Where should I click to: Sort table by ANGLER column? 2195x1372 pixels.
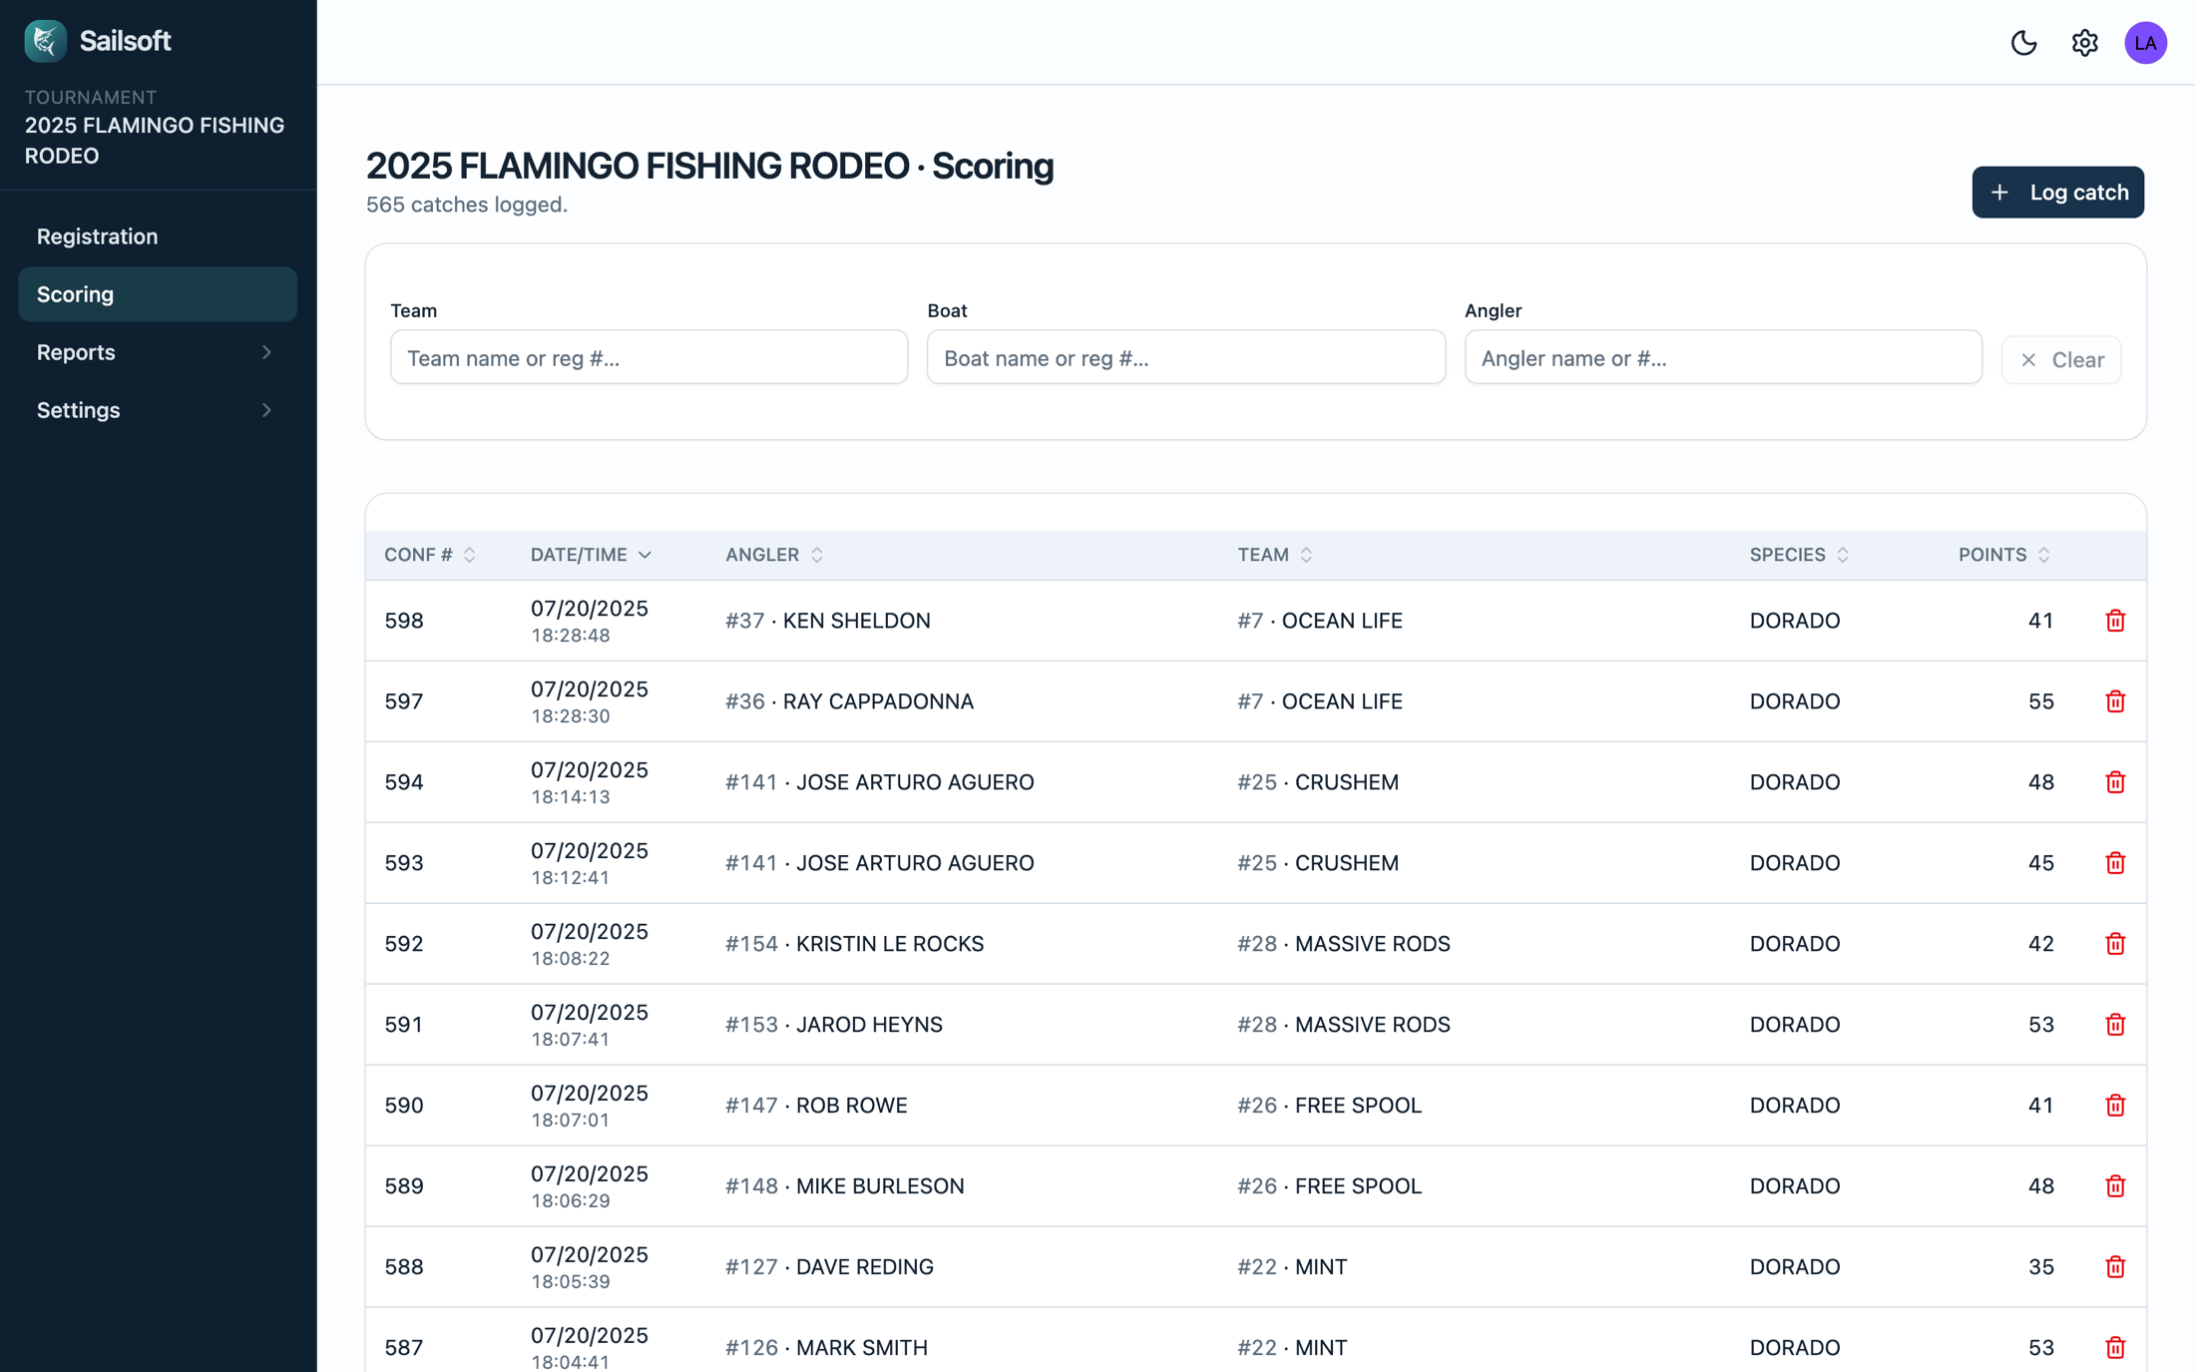(774, 555)
